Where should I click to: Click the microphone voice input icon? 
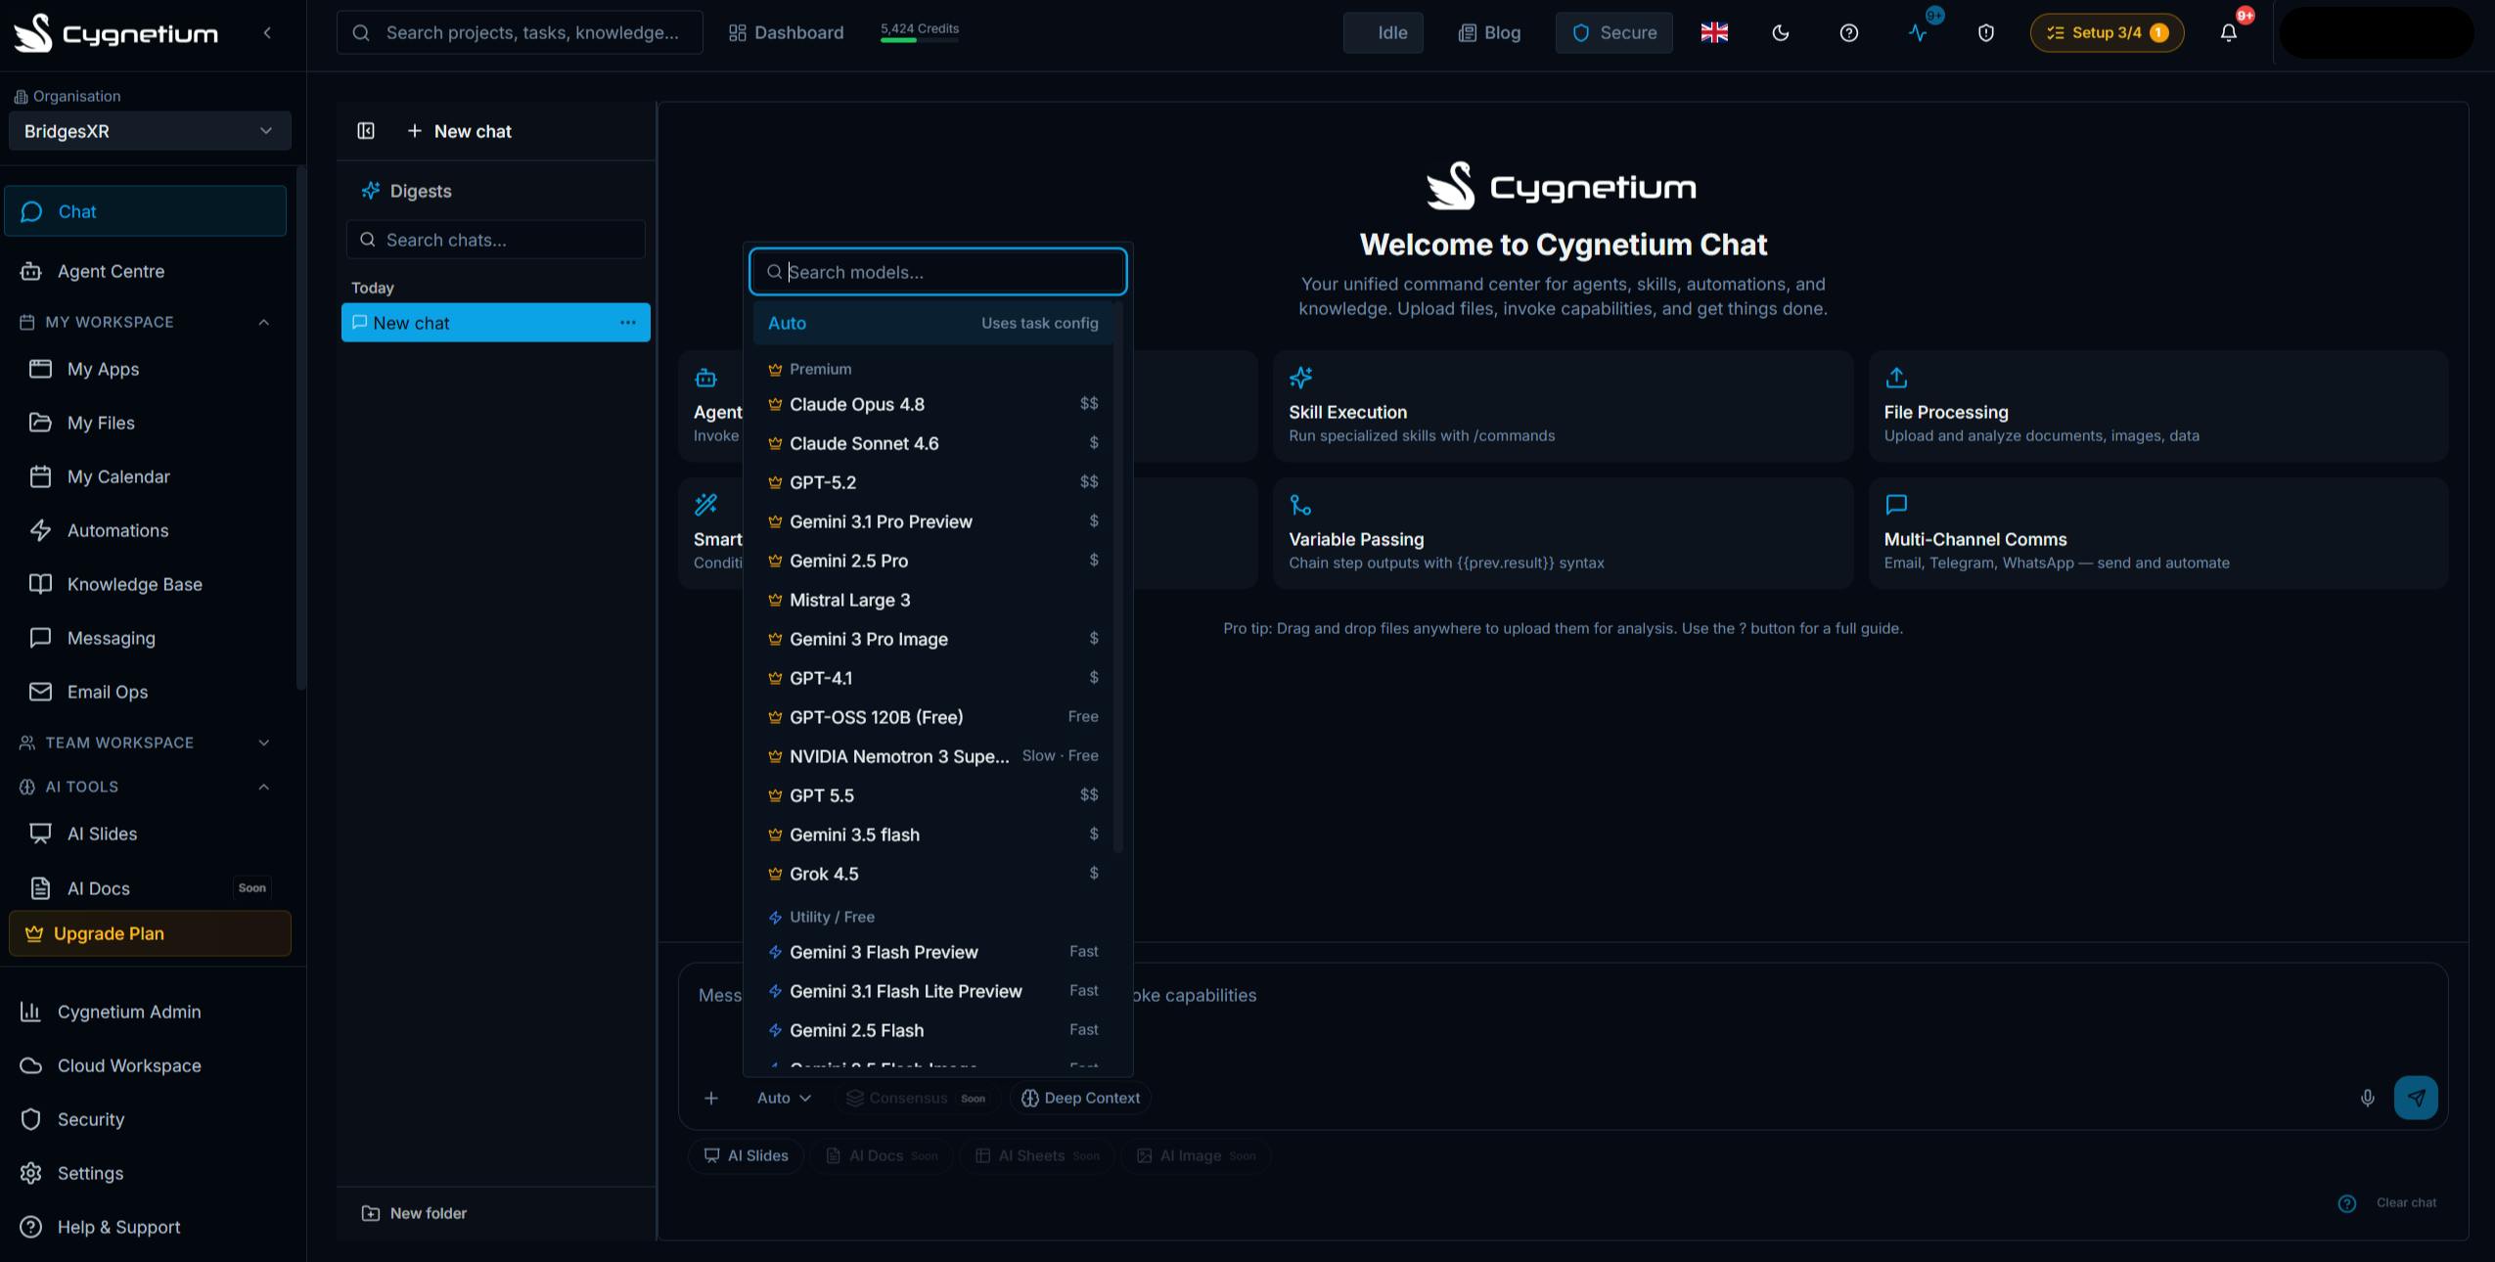pyautogui.click(x=2368, y=1098)
